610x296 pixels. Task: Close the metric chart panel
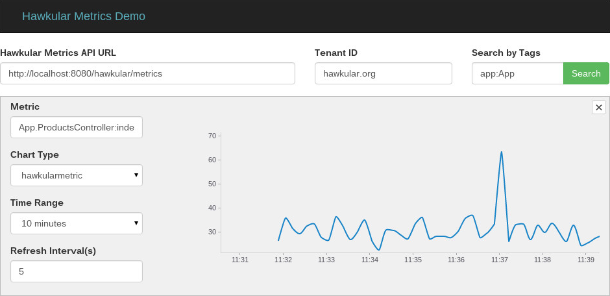point(599,107)
